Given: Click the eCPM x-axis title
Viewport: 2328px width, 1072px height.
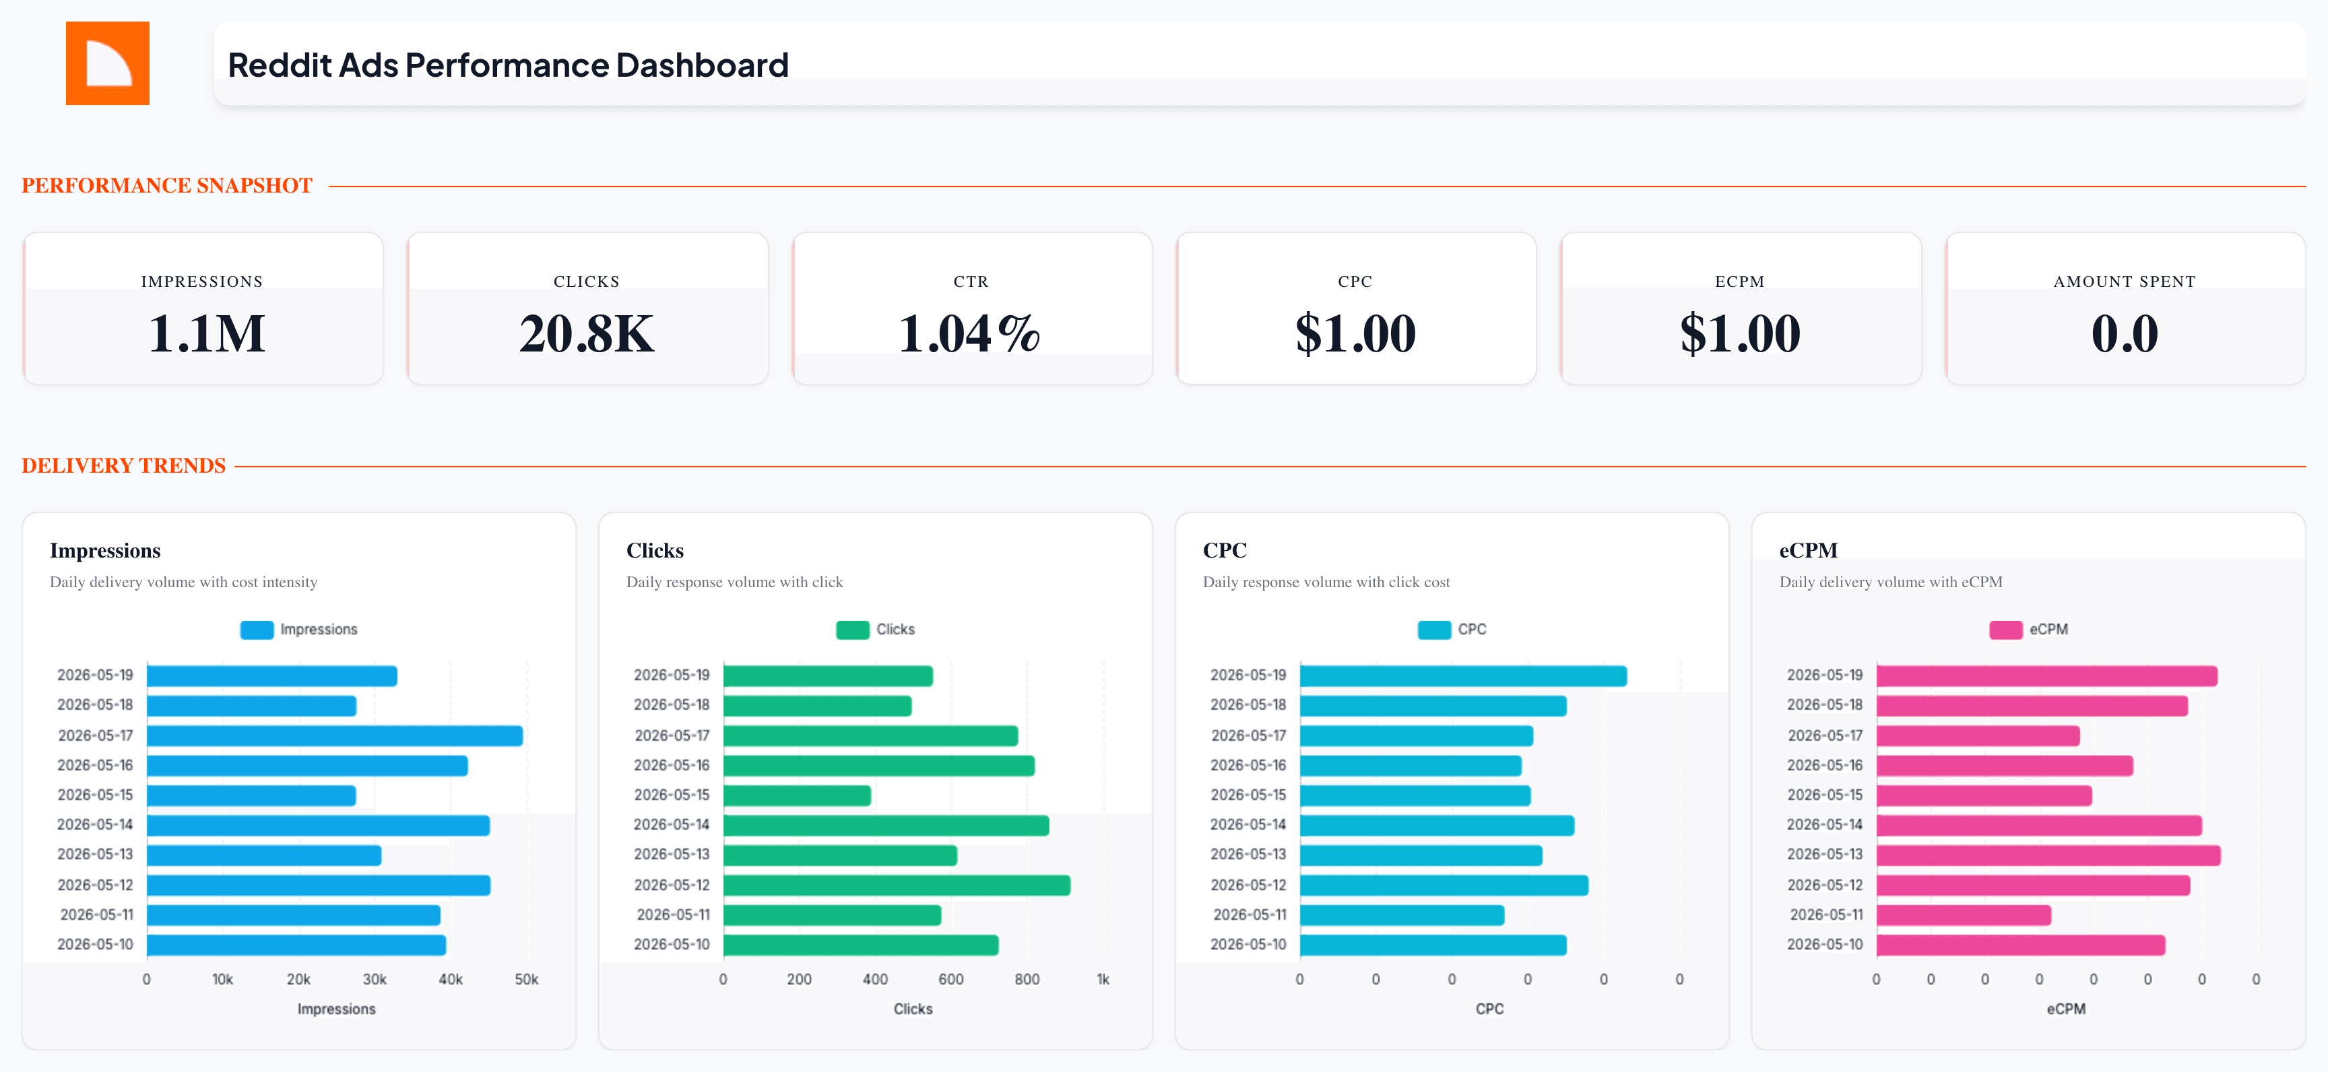Looking at the screenshot, I should coord(2066,1009).
